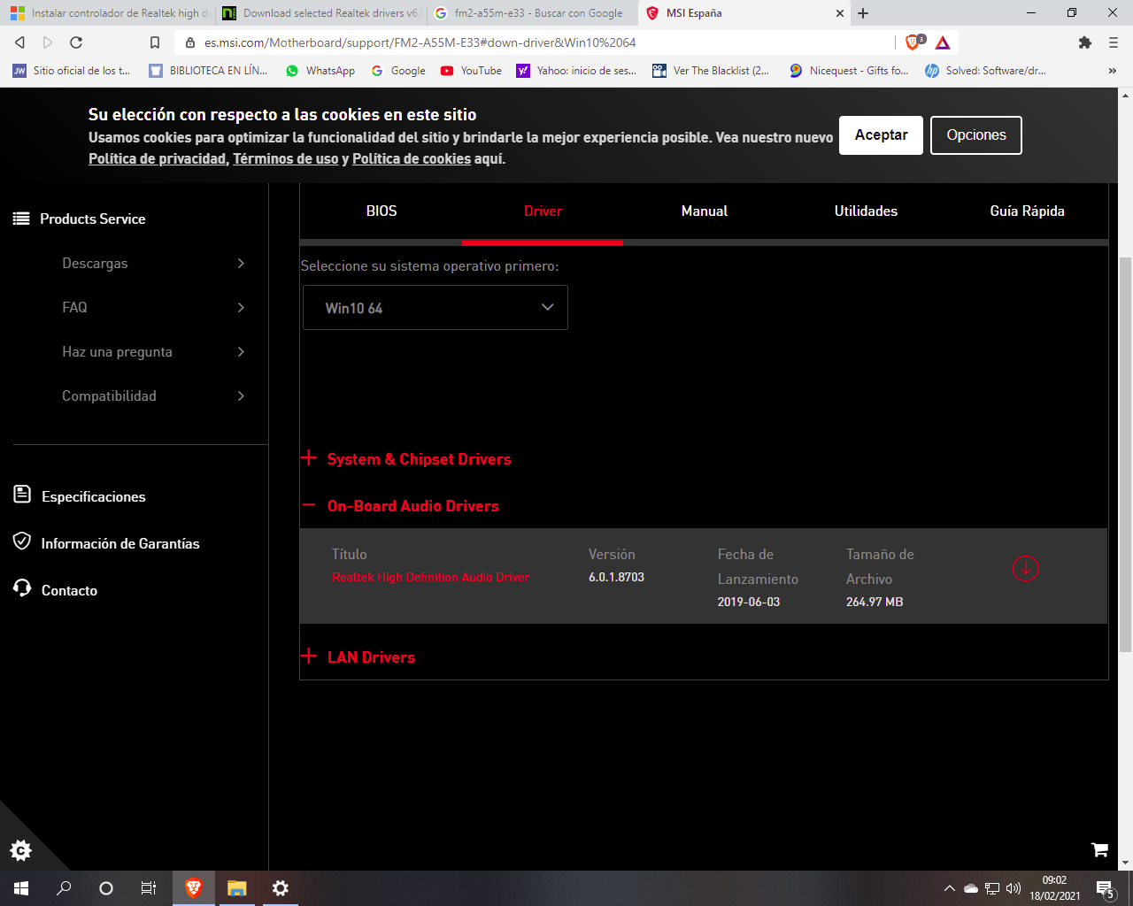Reload the current page

(x=76, y=42)
